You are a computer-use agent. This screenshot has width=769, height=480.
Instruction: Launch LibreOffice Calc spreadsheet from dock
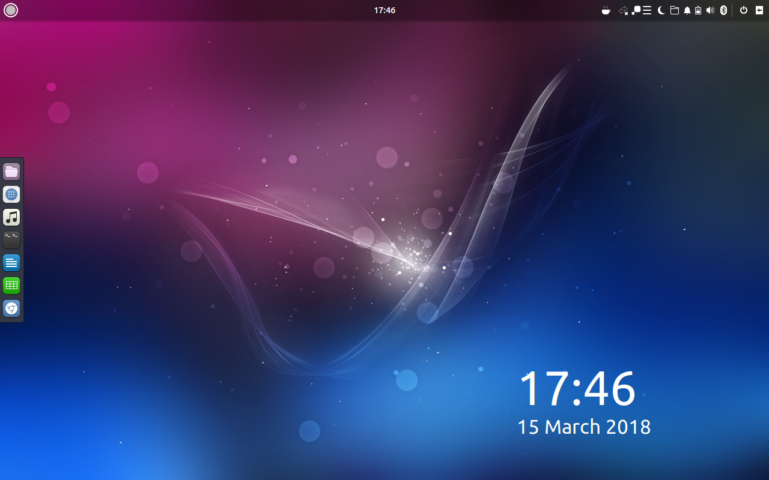11,286
